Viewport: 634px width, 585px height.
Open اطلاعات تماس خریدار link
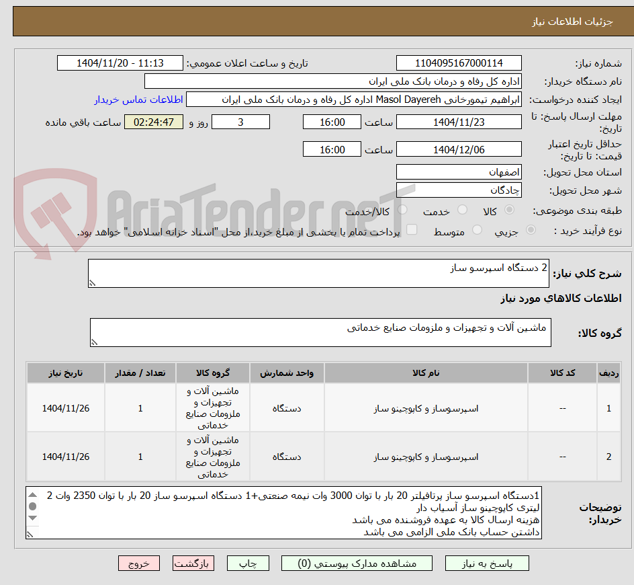[138, 100]
